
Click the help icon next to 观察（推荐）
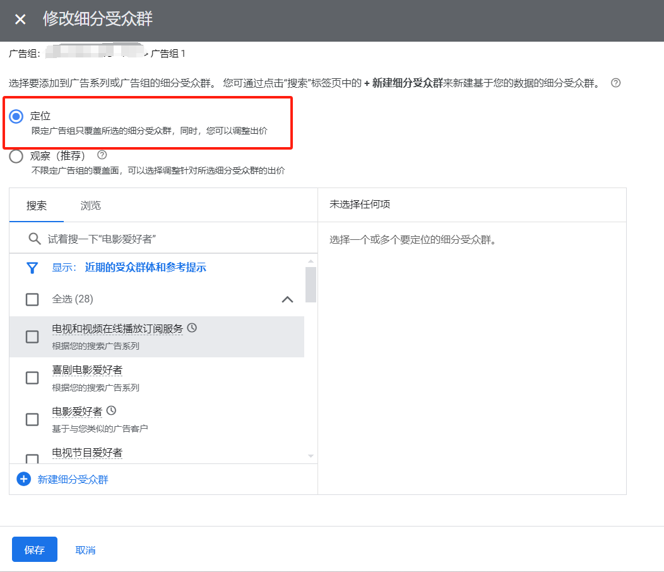102,155
